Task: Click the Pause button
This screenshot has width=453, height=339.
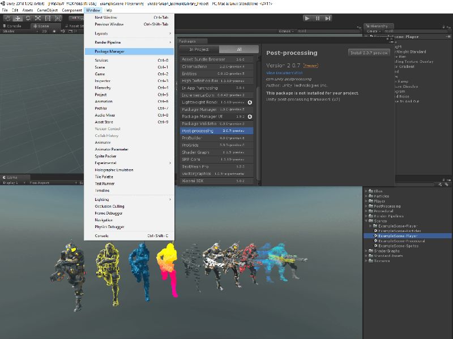Action: click(317, 18)
